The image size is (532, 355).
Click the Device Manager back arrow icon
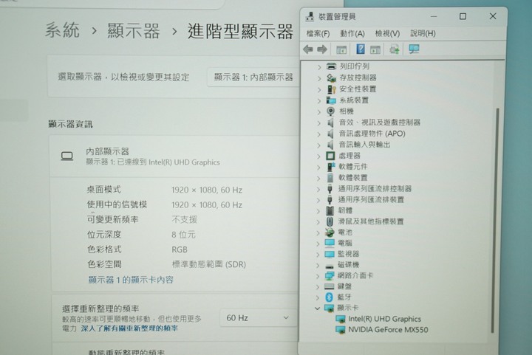(308, 49)
